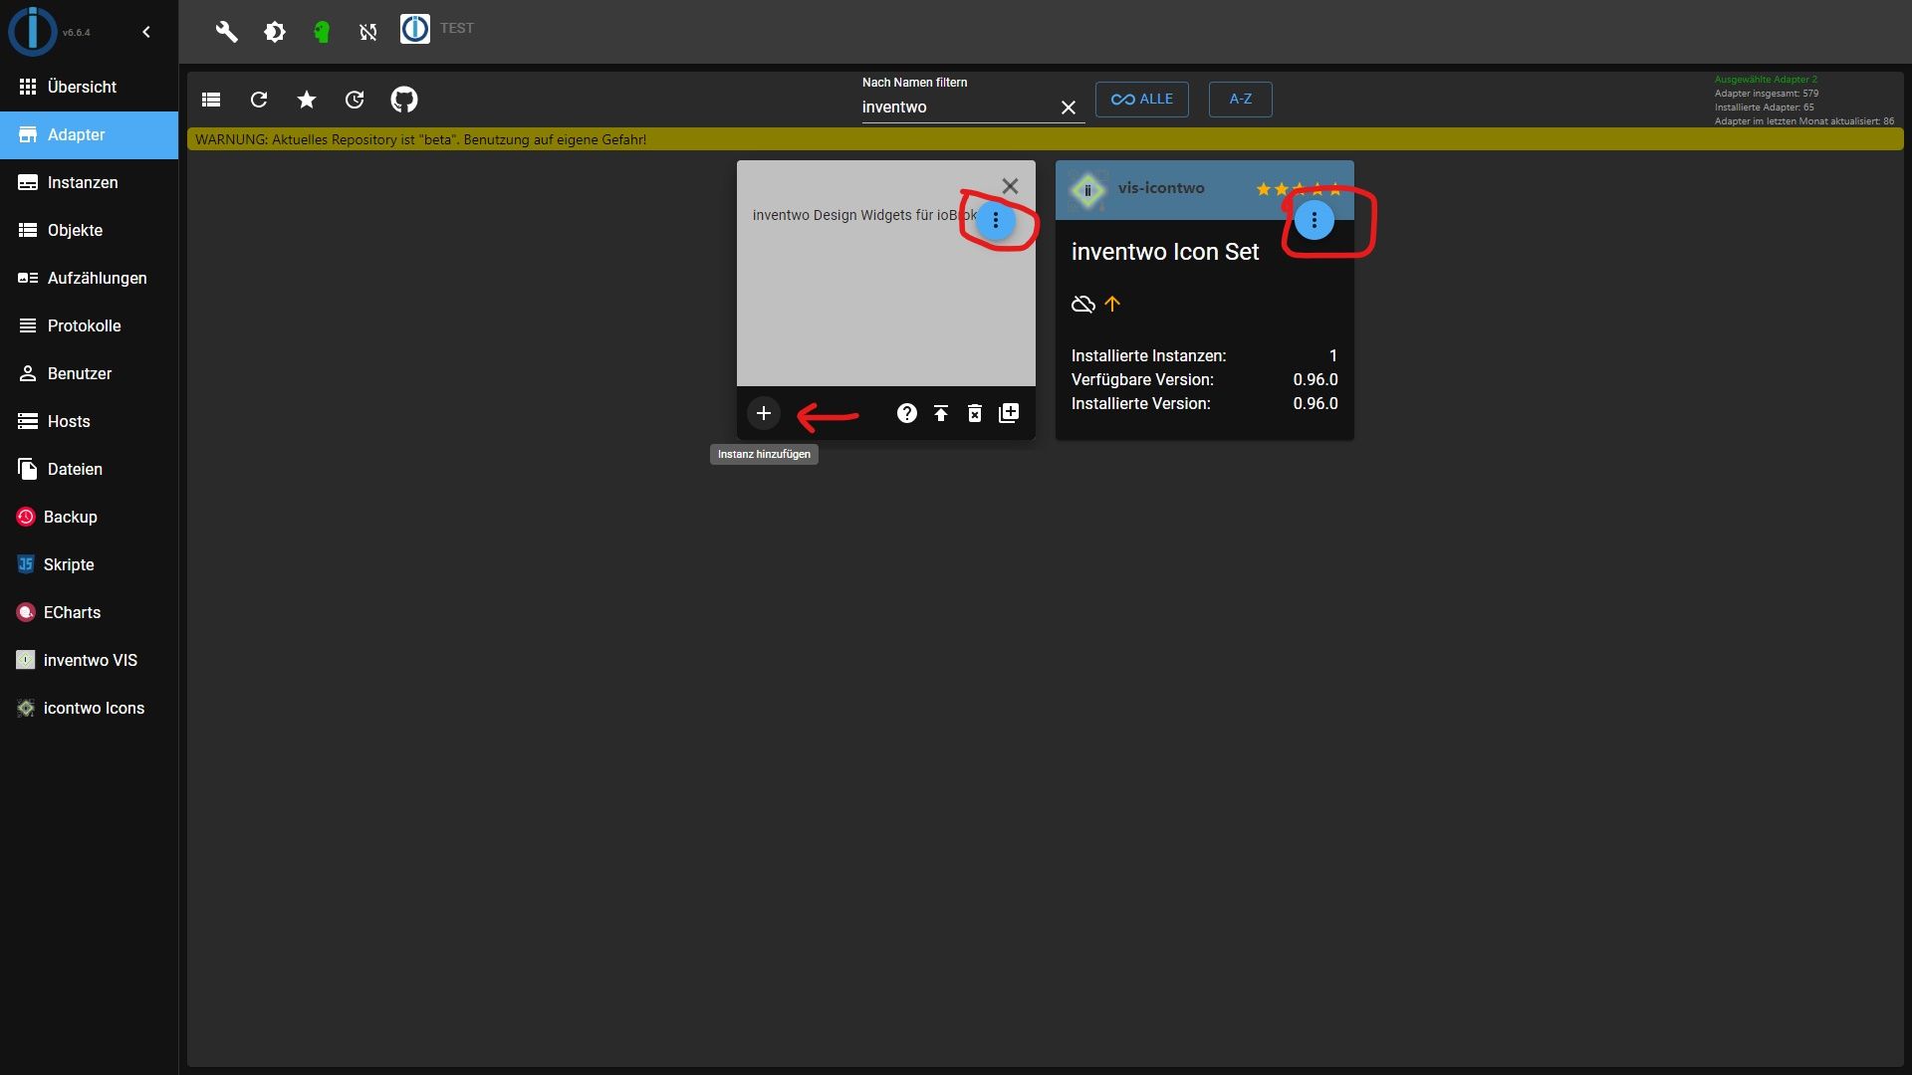
Task: Close the inventwo Design Widgets description overlay
Action: [1010, 186]
